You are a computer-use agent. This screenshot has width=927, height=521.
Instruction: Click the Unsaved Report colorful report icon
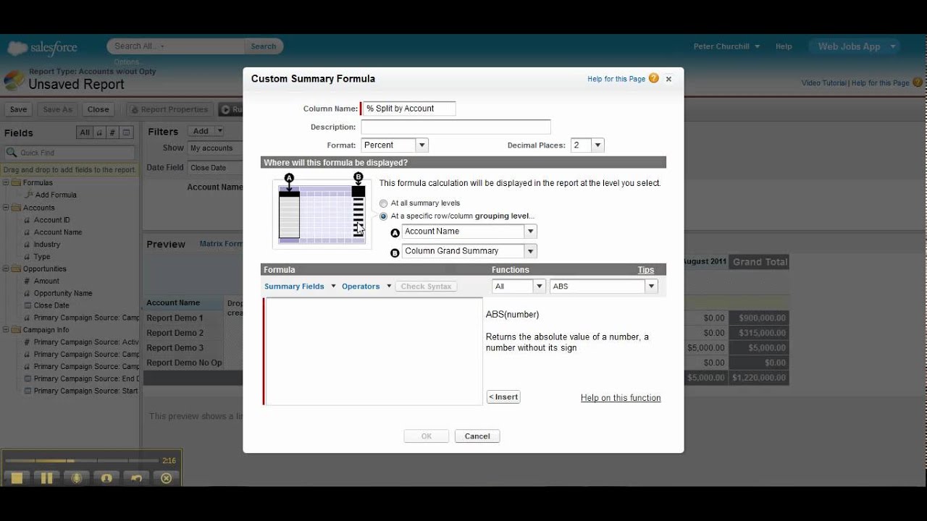click(14, 80)
